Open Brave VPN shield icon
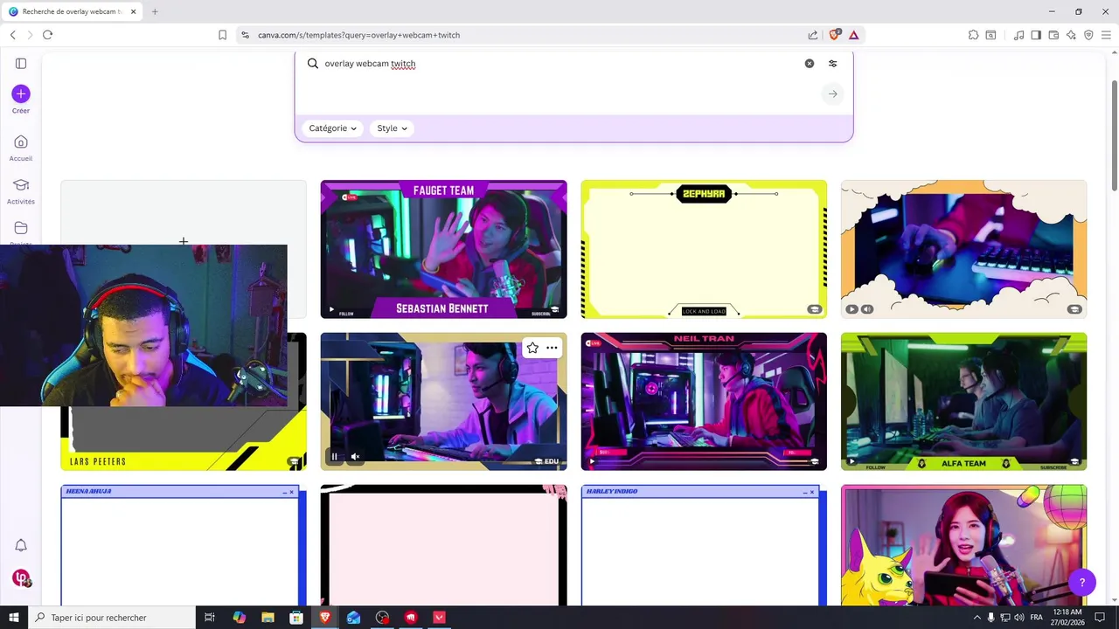This screenshot has height=629, width=1119. point(1088,35)
